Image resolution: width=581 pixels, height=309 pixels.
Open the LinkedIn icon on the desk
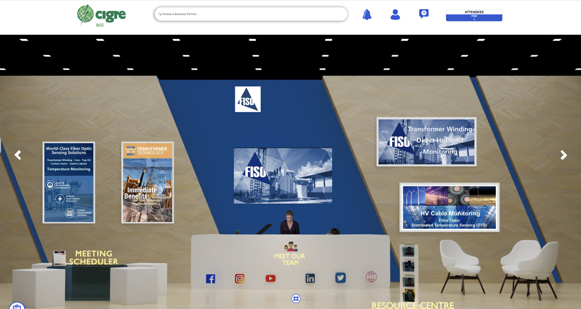click(x=310, y=278)
